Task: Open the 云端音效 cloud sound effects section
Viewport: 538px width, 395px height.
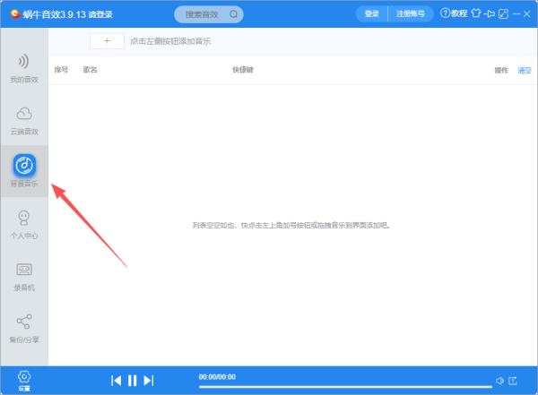Action: click(24, 120)
